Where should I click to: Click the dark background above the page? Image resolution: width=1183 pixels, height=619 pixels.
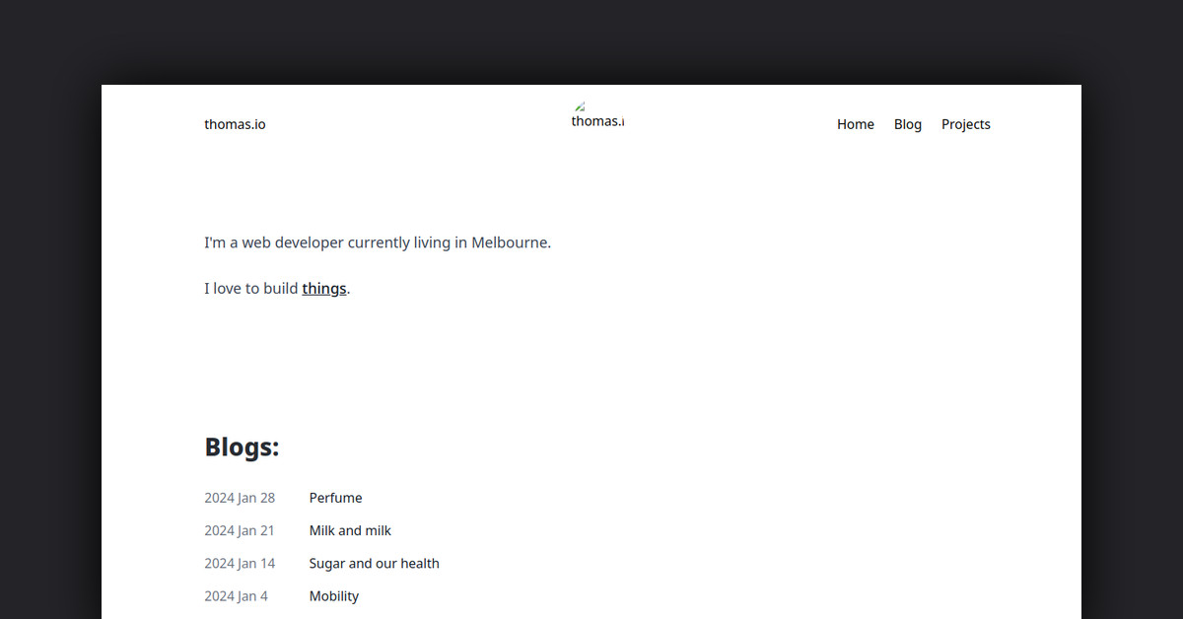point(591,39)
